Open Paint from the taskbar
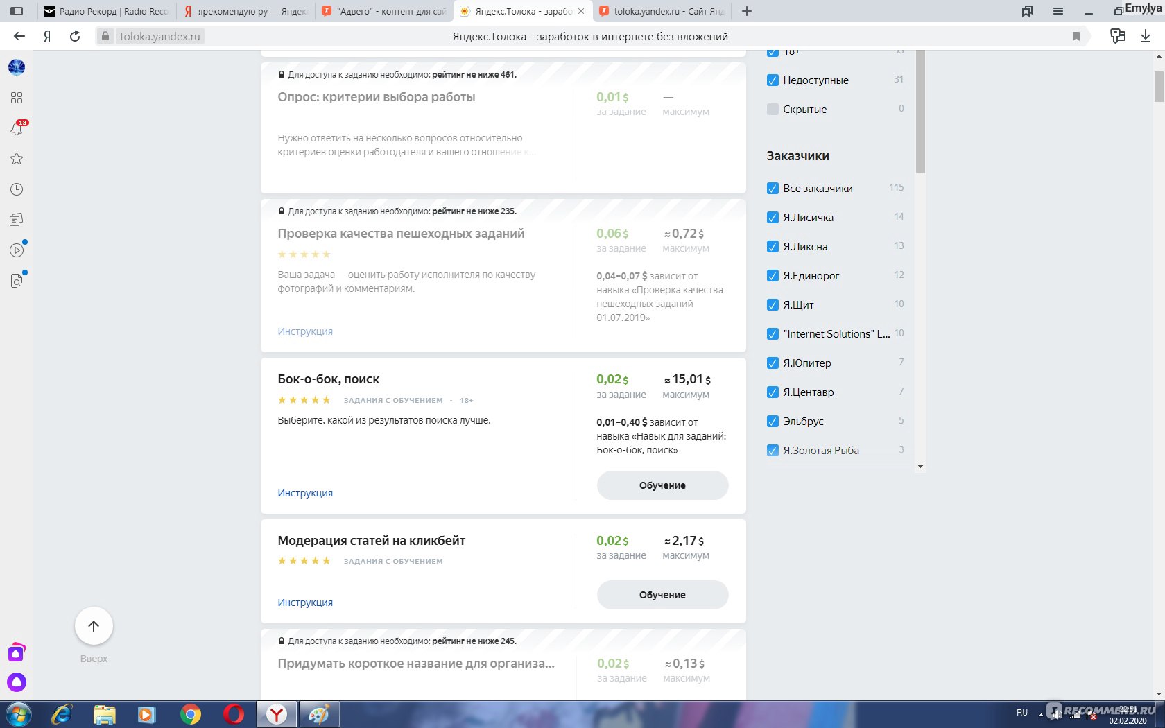The image size is (1165, 728). [x=320, y=714]
